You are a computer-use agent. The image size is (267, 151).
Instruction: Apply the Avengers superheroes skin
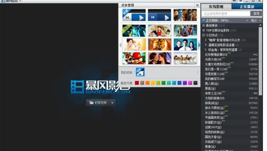[185, 31]
